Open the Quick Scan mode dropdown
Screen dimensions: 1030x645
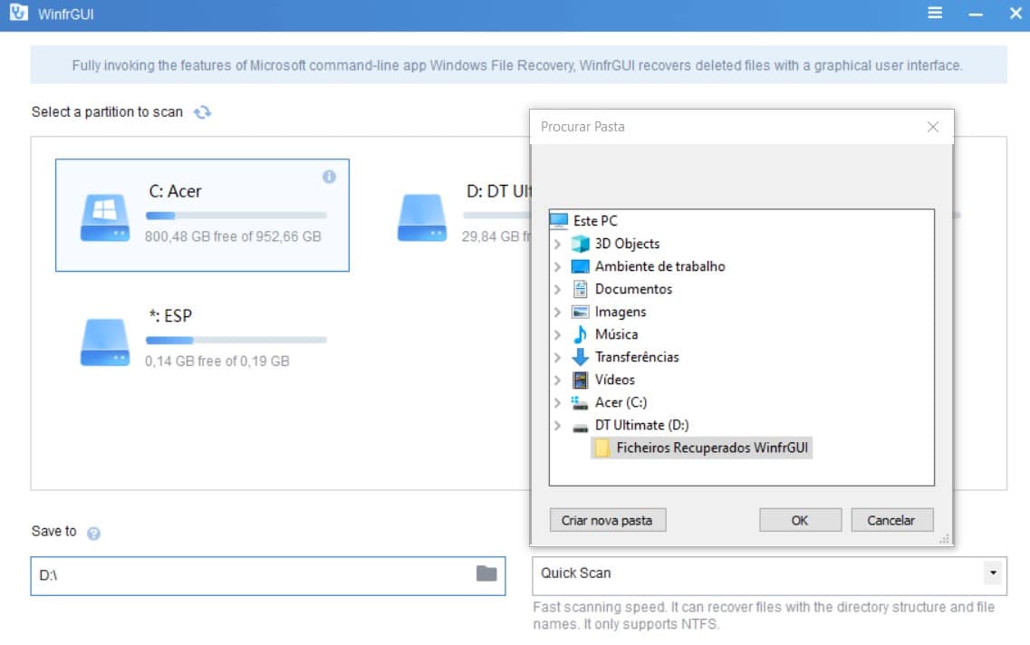[x=993, y=573]
